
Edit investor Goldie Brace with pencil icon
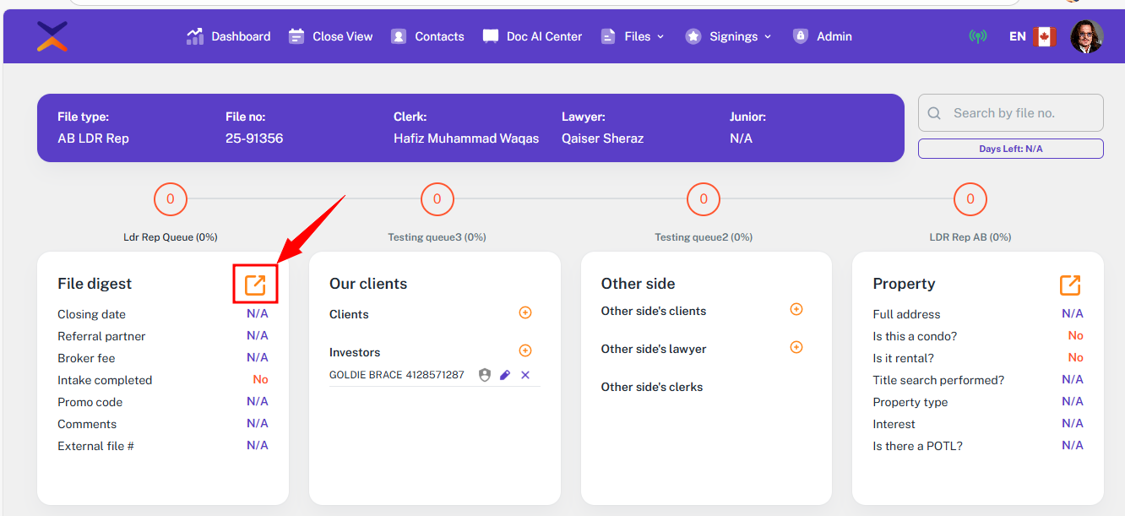point(505,375)
